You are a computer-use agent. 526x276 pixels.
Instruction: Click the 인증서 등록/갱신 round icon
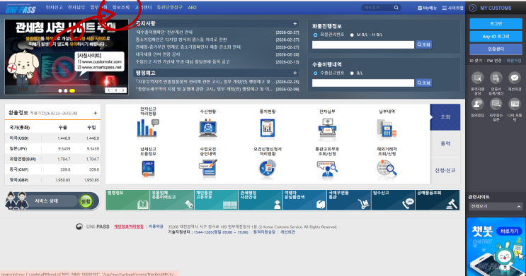pyautogui.click(x=496, y=78)
